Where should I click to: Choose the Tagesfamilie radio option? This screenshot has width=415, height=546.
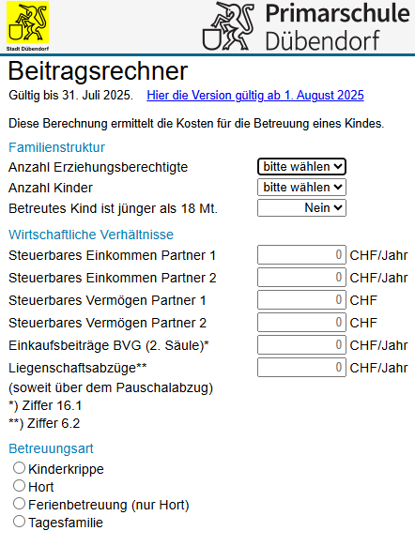coord(19,522)
